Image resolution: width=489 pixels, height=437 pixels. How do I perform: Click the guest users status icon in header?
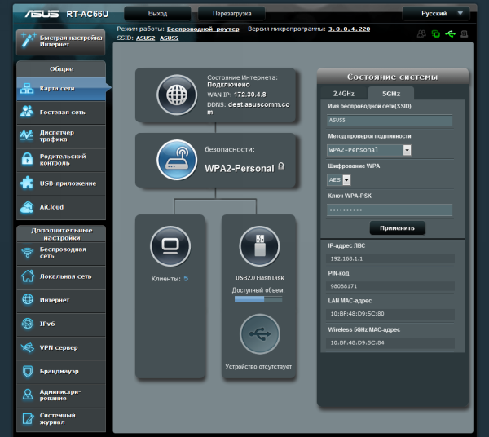click(421, 33)
